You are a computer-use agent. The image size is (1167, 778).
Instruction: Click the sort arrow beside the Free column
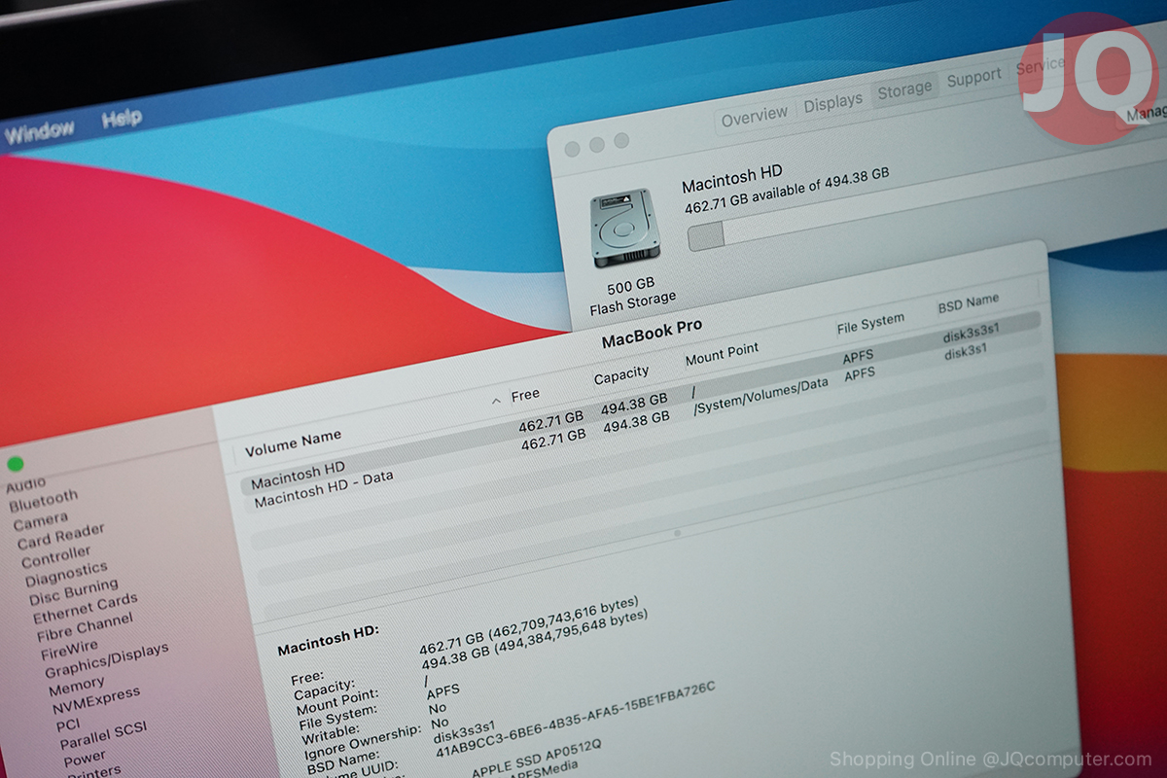click(x=496, y=401)
